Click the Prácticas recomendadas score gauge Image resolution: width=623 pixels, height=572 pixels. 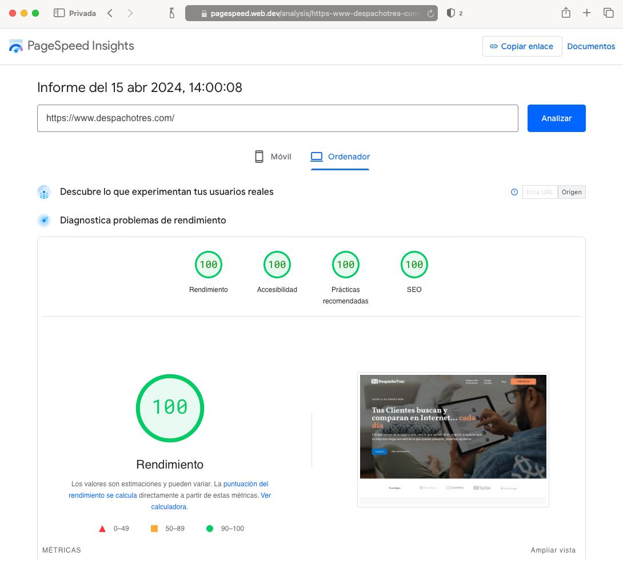point(346,265)
